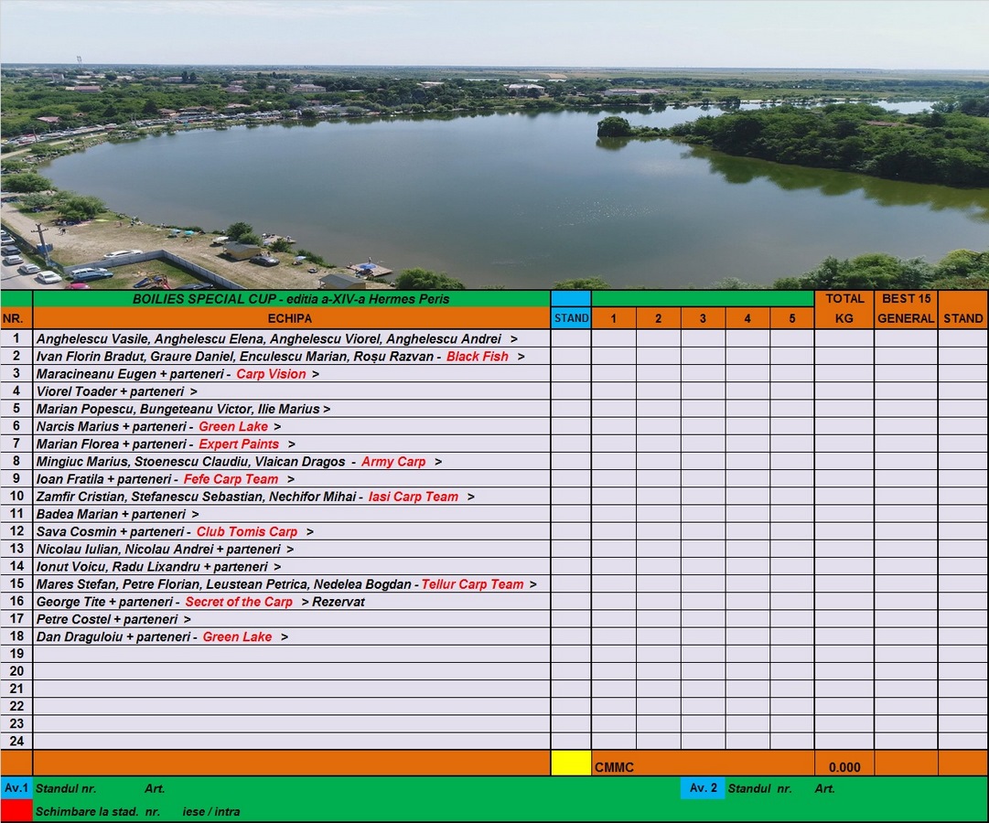Select the blue STAND header cell
This screenshot has height=823, width=989.
click(x=571, y=318)
